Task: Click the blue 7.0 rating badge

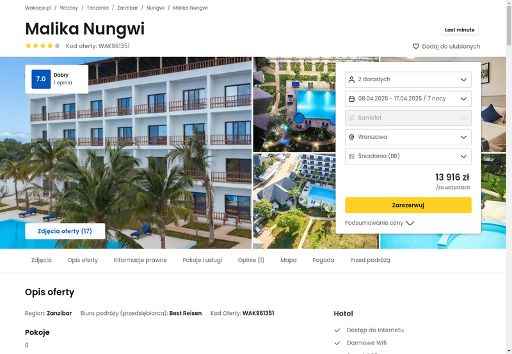Action: click(41, 79)
